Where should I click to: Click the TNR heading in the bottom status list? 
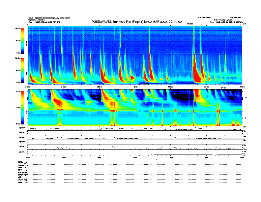point(19,178)
